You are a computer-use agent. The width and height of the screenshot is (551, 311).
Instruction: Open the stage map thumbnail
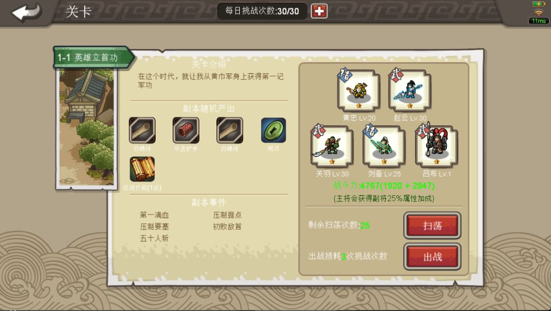click(x=86, y=127)
